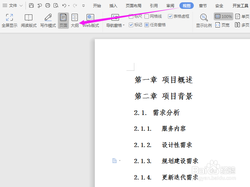Switch to the 引用 tab
Image resolution: width=250 pixels, height=187 pixels.
(154, 6)
